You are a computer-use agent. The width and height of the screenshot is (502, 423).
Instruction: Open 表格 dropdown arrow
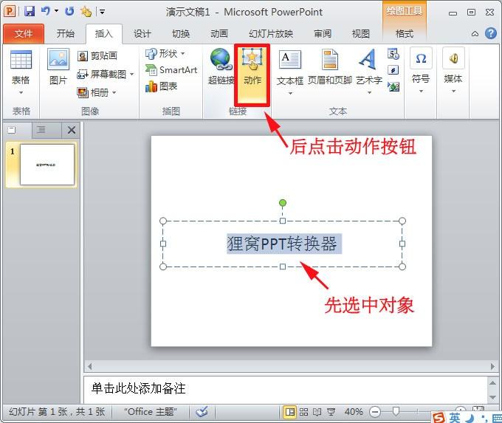coord(21,93)
